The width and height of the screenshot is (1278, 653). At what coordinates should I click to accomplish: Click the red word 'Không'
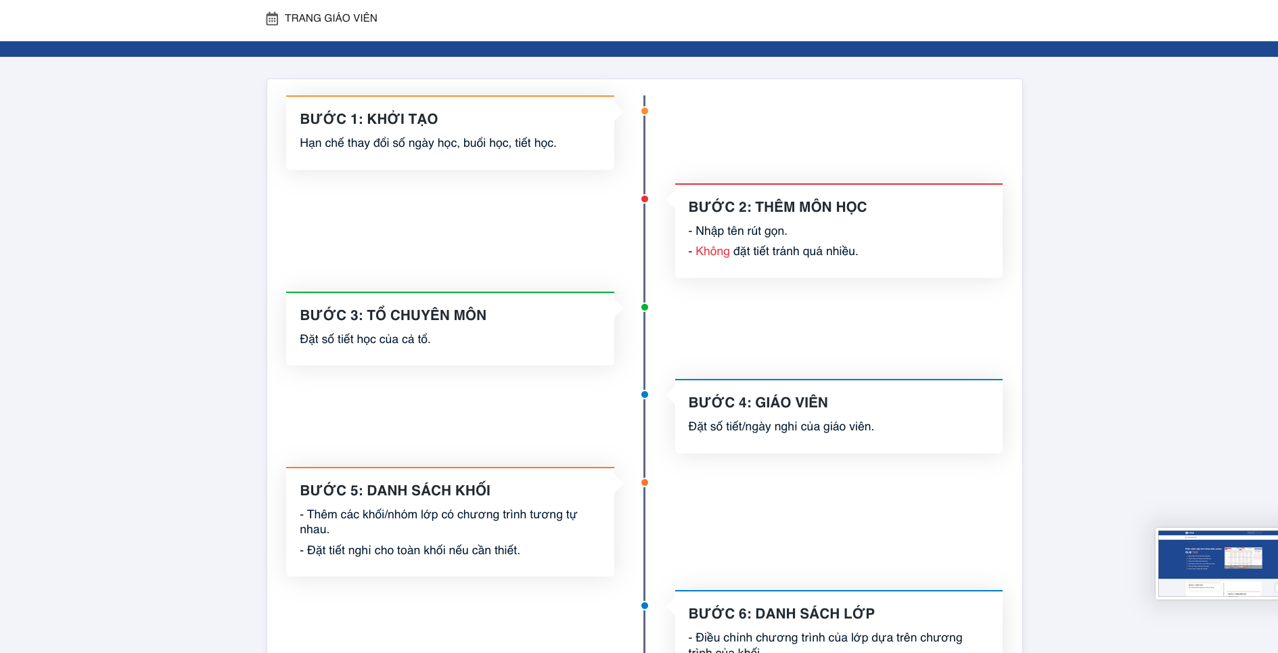(712, 251)
